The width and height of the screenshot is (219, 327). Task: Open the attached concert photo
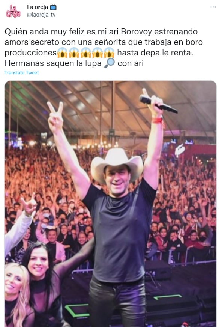pyautogui.click(x=111, y=204)
